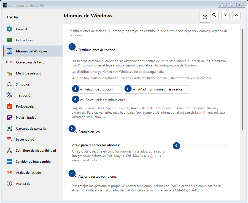The width and height of the screenshot is (248, 203).
Task: Click the Capturas de pantalla icon
Action: [x=9, y=128]
